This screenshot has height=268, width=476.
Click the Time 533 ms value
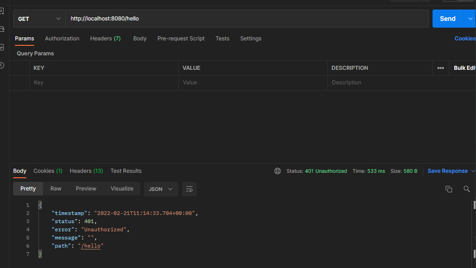tap(376, 171)
